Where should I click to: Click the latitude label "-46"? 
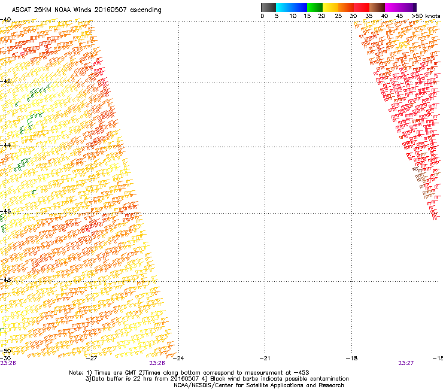click(x=5, y=211)
